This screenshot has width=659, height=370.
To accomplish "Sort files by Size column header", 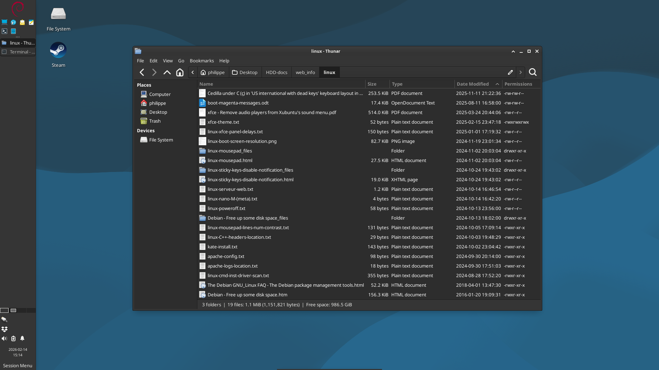I will coord(372,84).
